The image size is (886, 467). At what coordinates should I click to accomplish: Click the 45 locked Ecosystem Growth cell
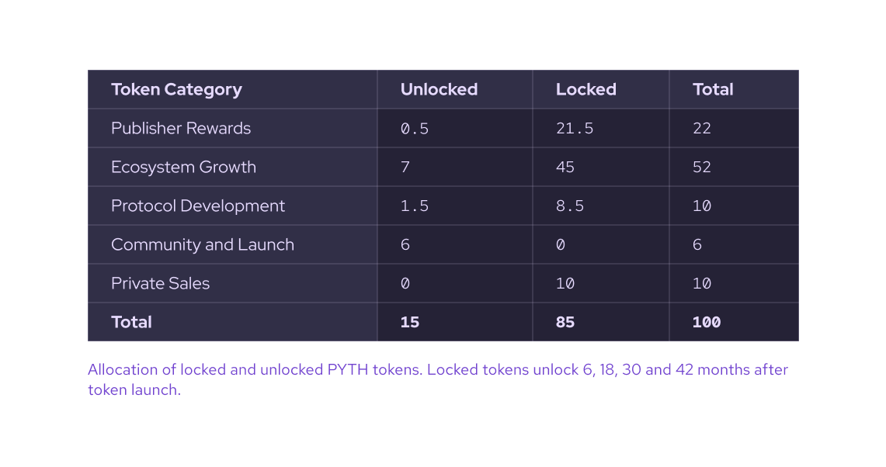(x=565, y=167)
